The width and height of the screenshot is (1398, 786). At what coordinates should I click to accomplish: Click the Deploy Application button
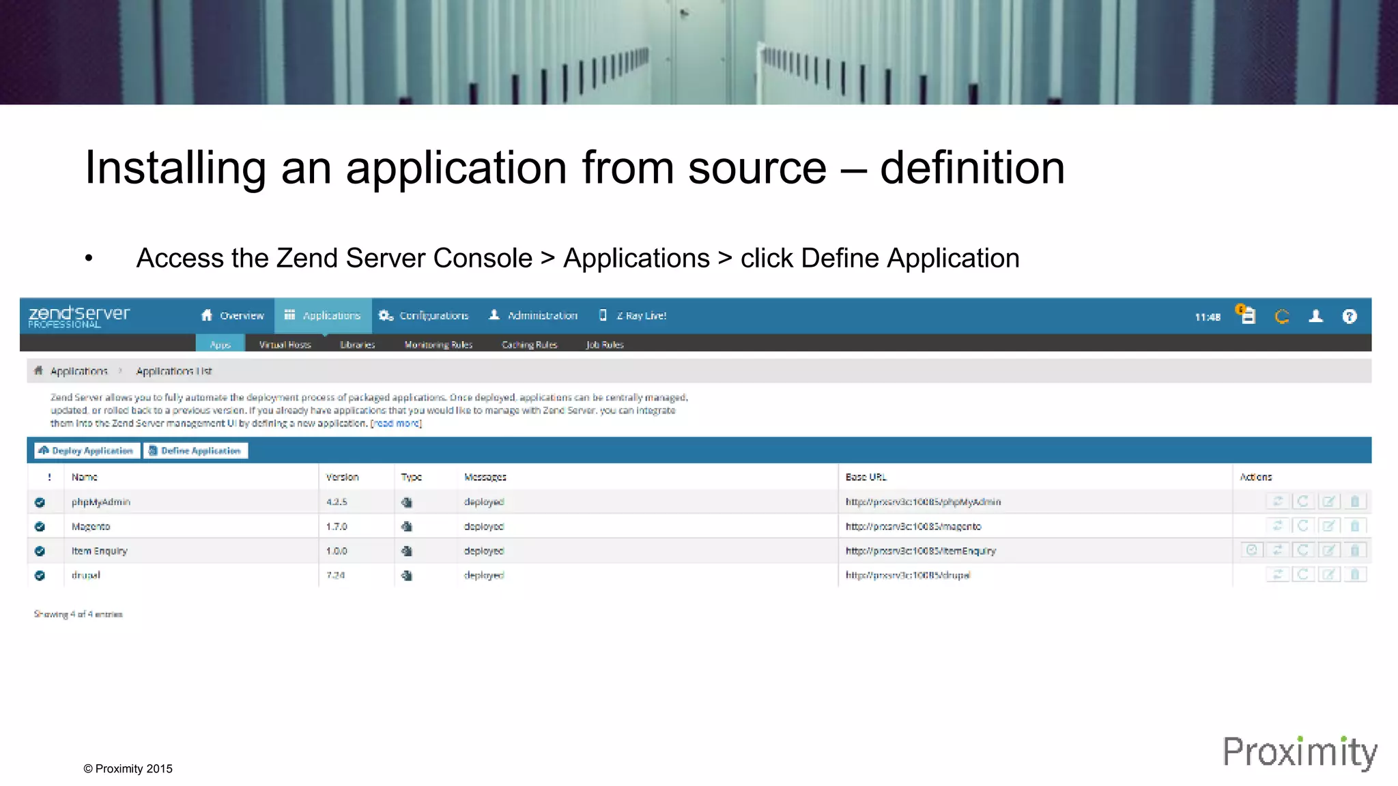pyautogui.click(x=87, y=450)
